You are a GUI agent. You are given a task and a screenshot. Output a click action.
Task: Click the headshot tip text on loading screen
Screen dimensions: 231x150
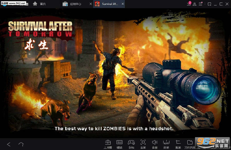(114, 129)
